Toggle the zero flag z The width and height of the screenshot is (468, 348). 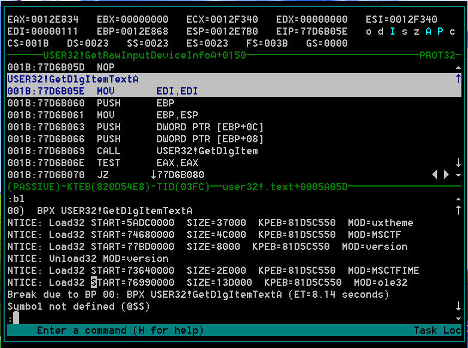coord(417,31)
